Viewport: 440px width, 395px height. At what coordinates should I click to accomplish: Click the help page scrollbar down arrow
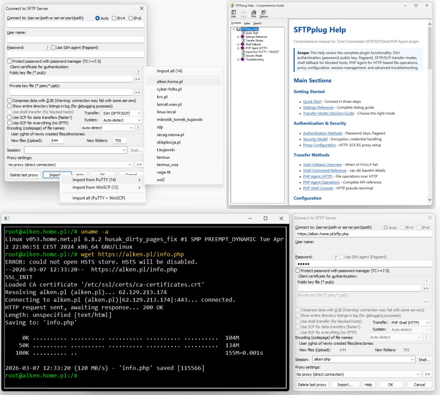tap(430, 200)
